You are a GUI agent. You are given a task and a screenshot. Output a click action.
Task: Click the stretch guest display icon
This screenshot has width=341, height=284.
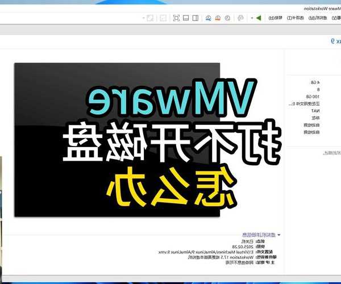click(149, 18)
